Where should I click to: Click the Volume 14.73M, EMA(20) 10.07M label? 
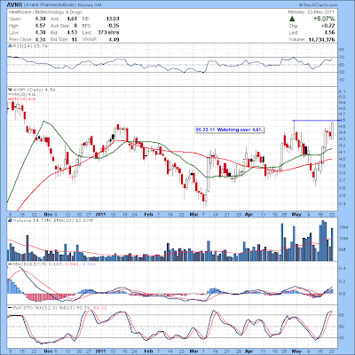(x=52, y=221)
